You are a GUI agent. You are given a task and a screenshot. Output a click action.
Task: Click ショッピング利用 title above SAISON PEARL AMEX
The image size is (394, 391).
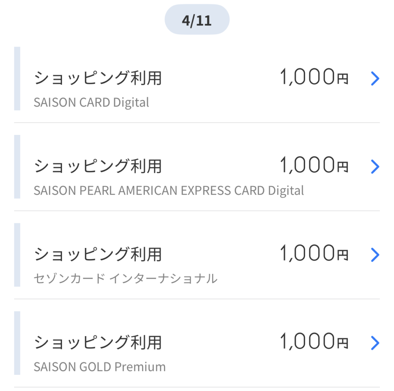[x=98, y=166]
